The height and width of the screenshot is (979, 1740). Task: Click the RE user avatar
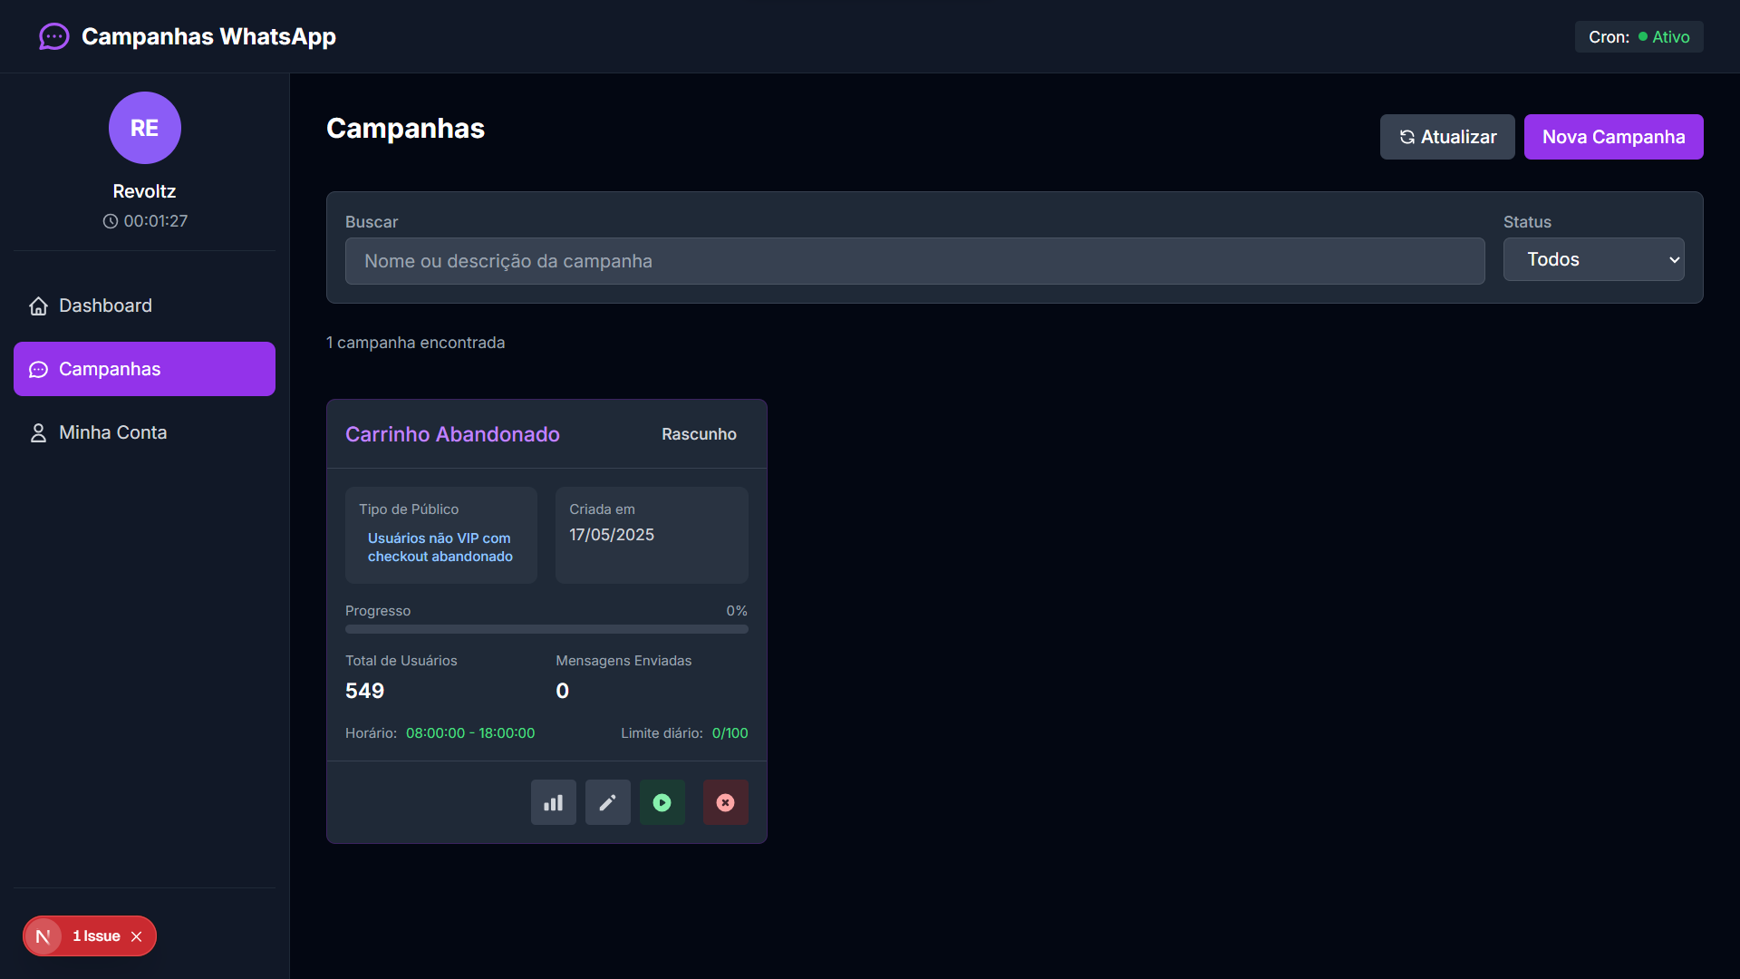145,128
